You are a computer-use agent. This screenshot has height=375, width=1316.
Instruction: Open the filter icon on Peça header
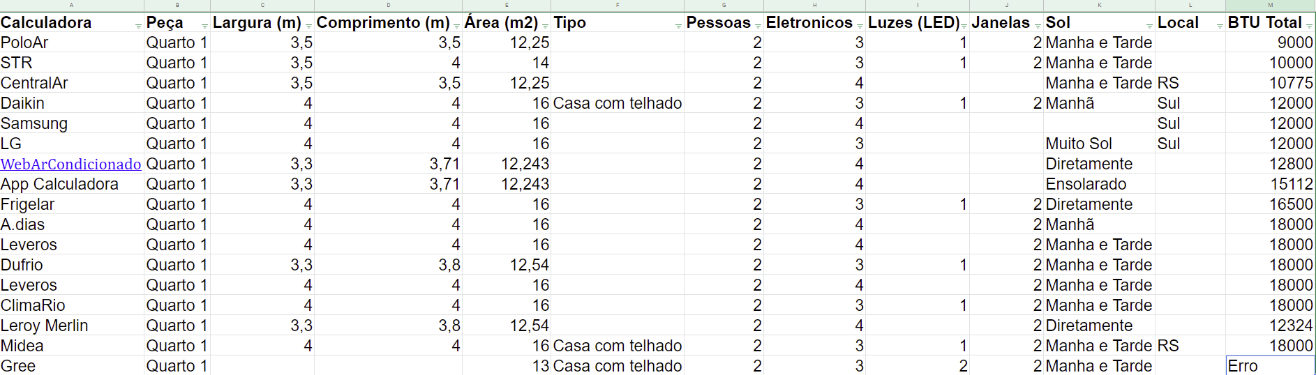pyautogui.click(x=204, y=26)
